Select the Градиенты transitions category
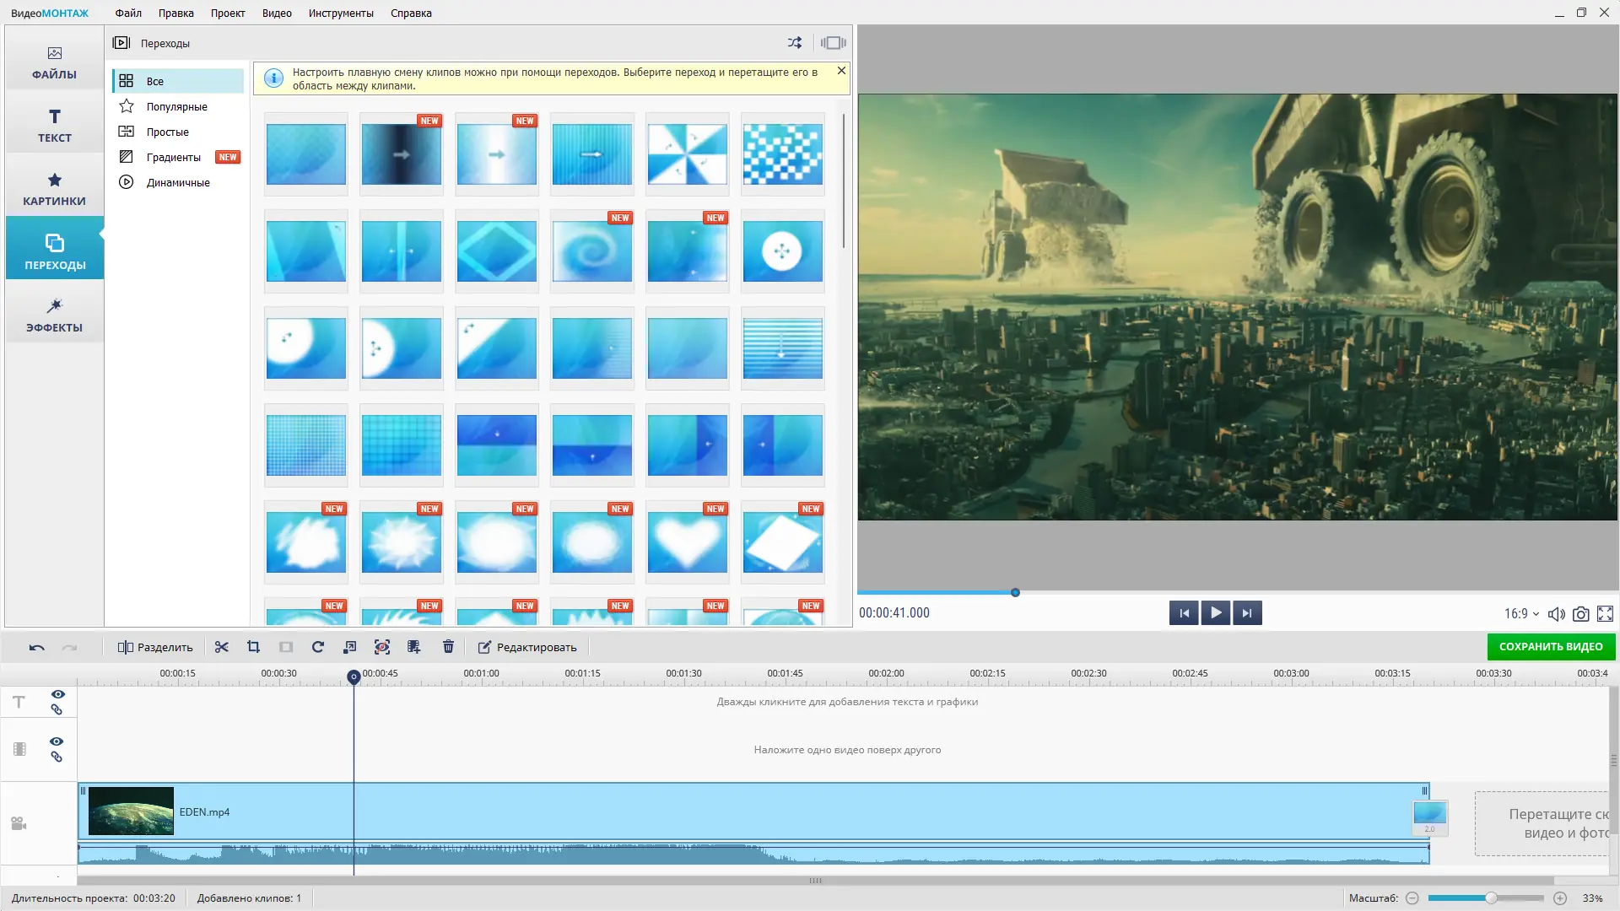 click(x=174, y=157)
